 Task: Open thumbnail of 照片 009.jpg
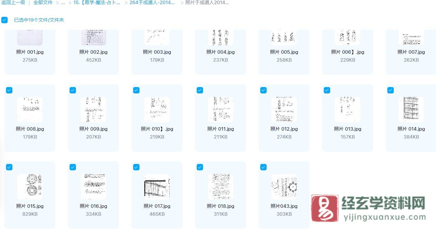coord(93,110)
